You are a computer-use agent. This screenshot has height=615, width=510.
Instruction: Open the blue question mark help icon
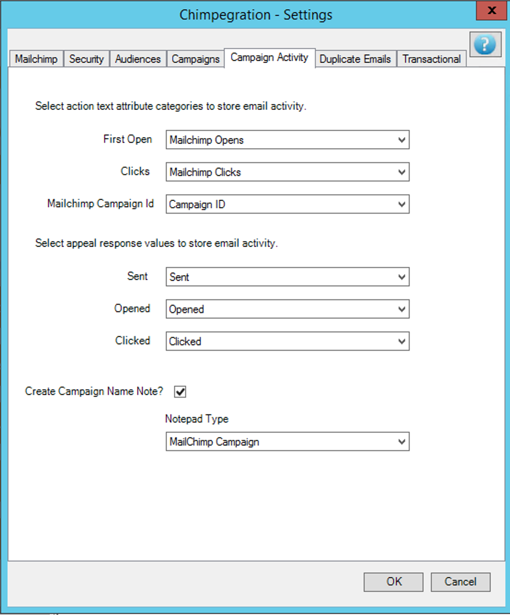(485, 45)
